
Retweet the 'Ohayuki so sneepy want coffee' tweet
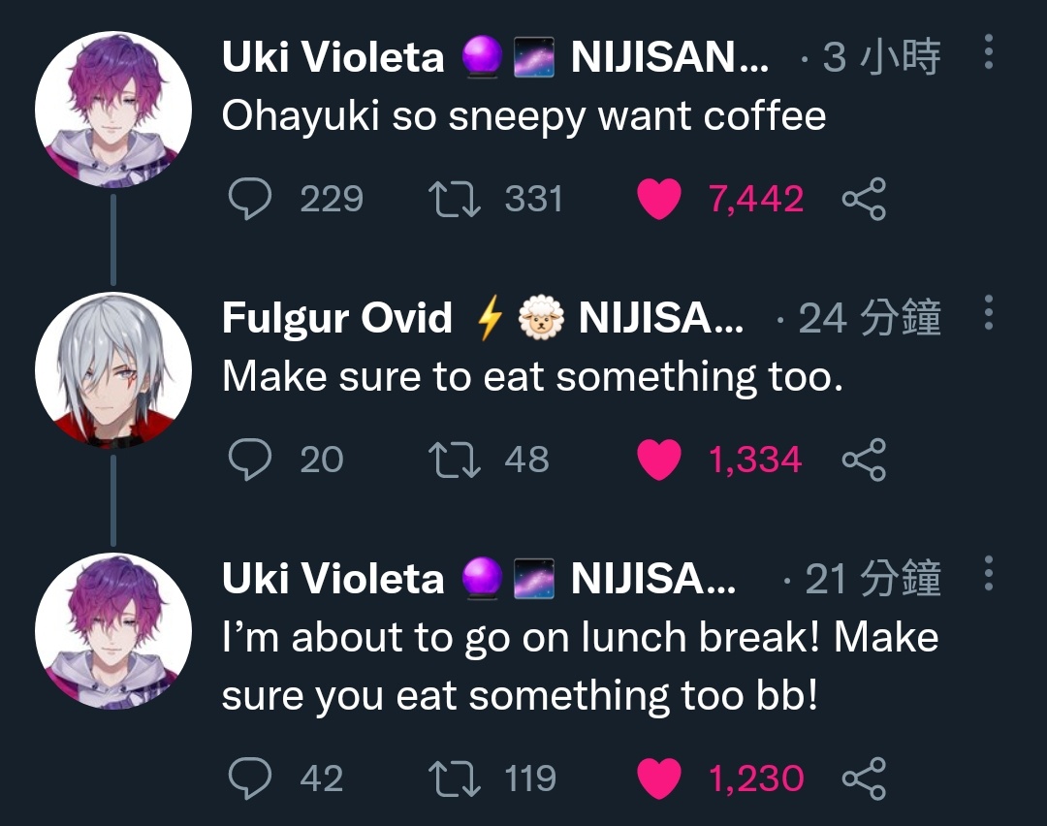(x=454, y=199)
